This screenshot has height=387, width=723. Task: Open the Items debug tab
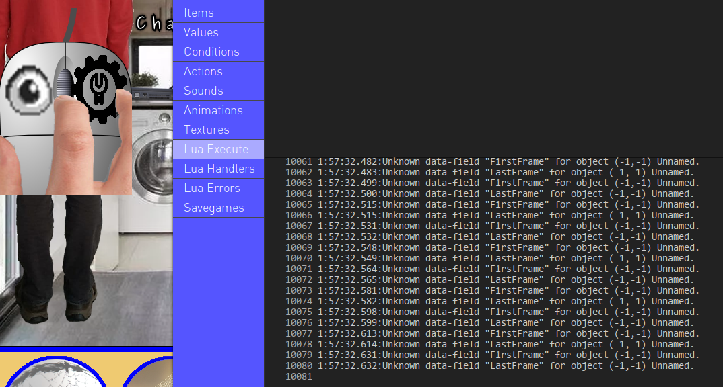[x=219, y=13]
